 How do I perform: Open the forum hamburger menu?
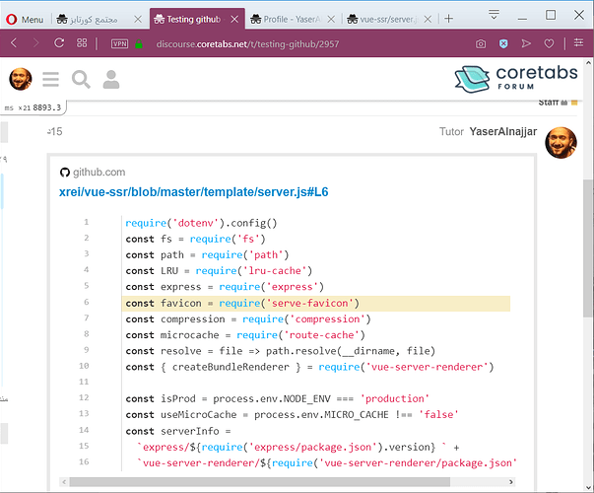coord(51,79)
